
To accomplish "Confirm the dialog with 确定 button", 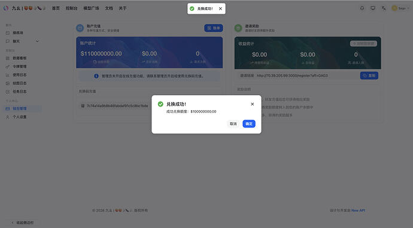I will [x=249, y=124].
